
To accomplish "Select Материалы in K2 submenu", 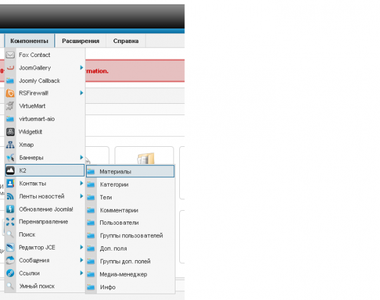I will (130, 172).
